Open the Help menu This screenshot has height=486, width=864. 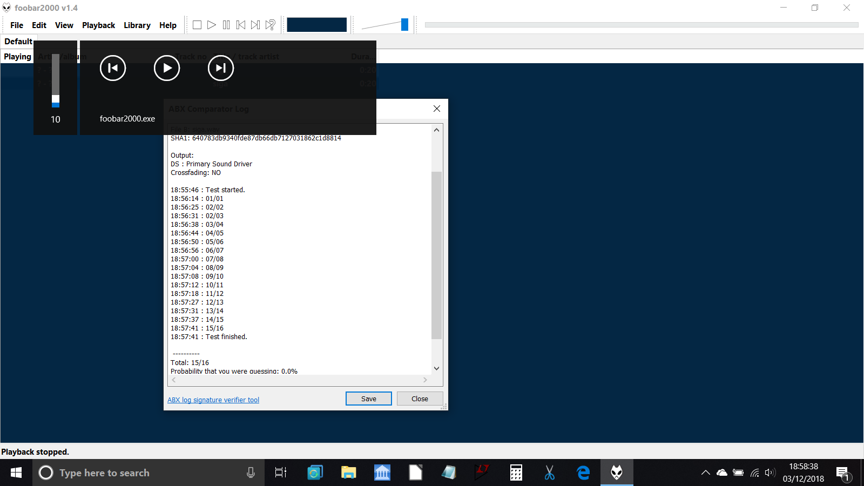click(168, 25)
